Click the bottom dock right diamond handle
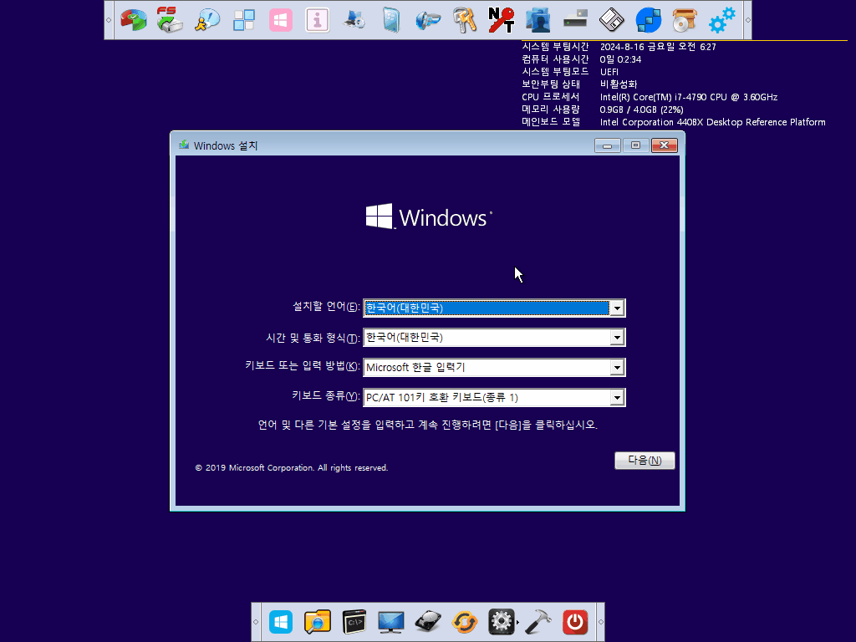The height and width of the screenshot is (642, 856). pyautogui.click(x=600, y=622)
